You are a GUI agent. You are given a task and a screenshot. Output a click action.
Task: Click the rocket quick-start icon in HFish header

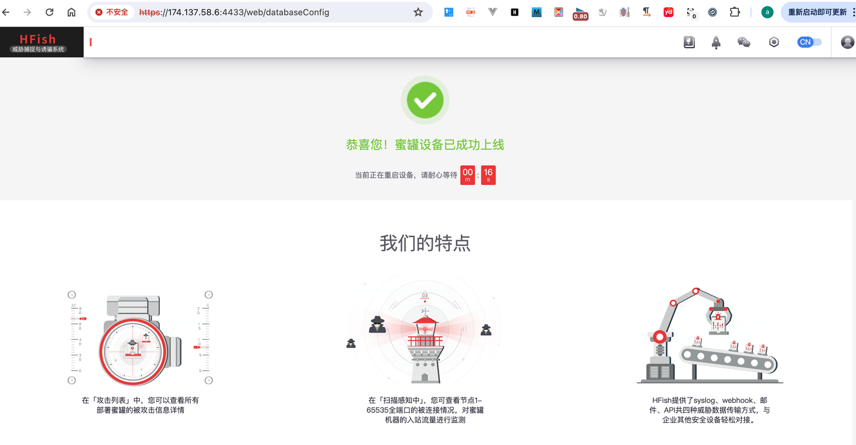pos(716,42)
